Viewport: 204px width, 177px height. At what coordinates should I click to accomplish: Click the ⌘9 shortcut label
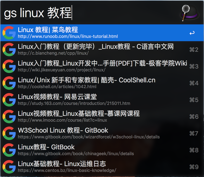(194, 167)
